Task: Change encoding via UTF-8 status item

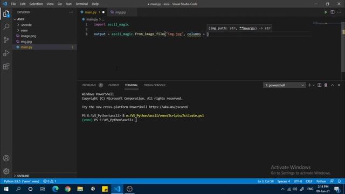Action: coord(298,181)
